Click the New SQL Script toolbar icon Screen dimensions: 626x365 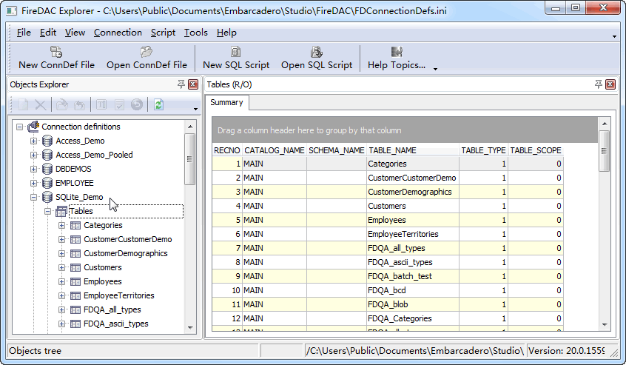click(236, 52)
